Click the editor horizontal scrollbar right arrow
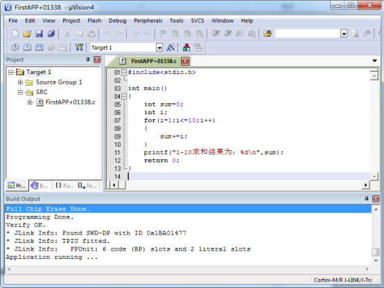 [365, 185]
